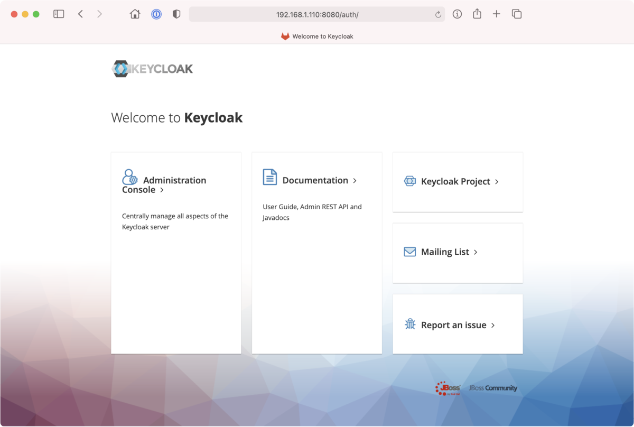Viewport: 634px width, 427px height.
Task: Open the Administration Console link
Action: 164,185
